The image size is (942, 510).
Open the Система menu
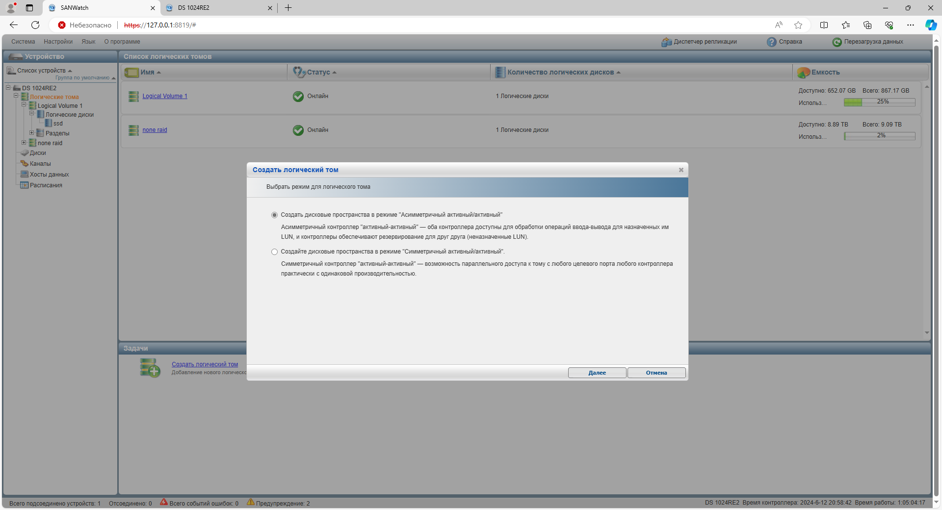pyautogui.click(x=23, y=42)
